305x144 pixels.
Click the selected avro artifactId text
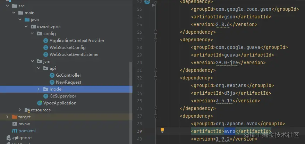click(x=229, y=131)
